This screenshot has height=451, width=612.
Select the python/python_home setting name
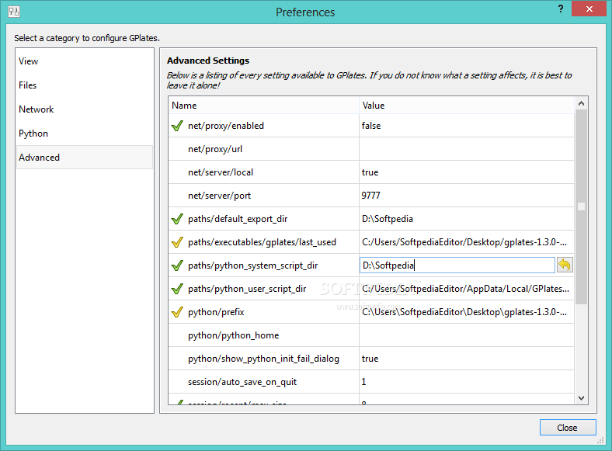(234, 335)
